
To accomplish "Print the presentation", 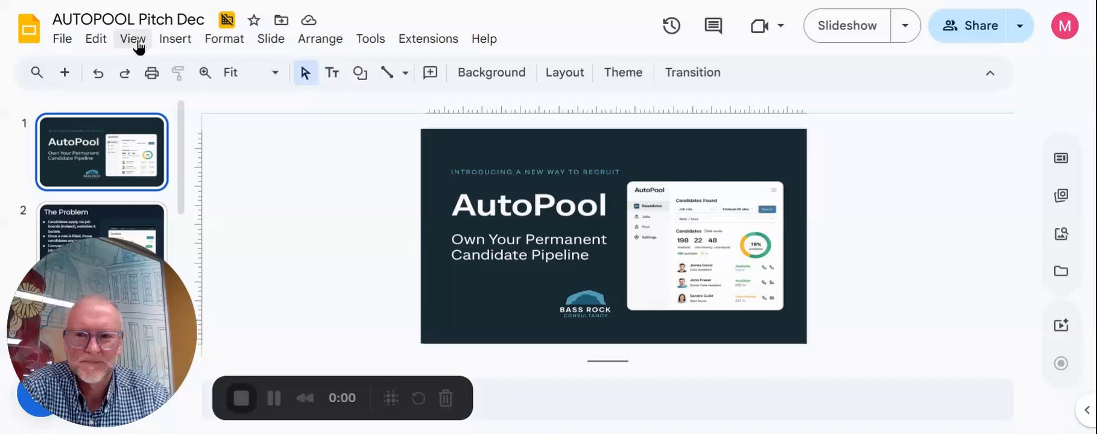I will pyautogui.click(x=151, y=73).
